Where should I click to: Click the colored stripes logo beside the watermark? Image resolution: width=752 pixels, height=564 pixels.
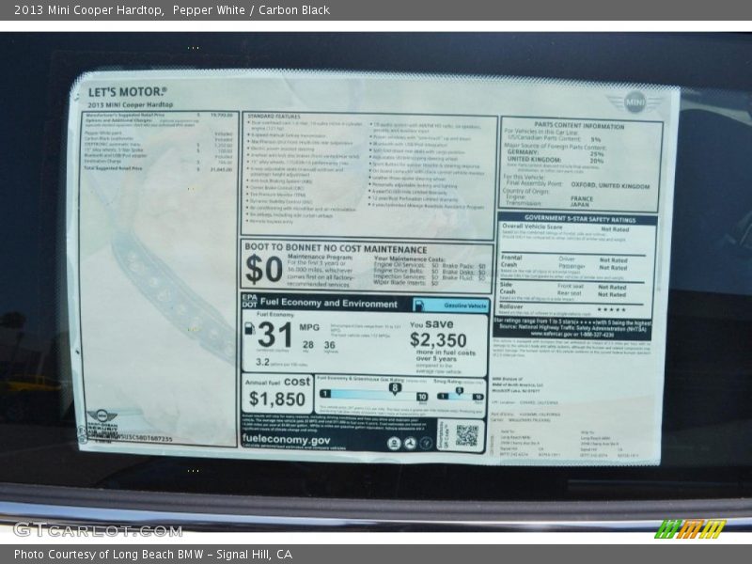[x=690, y=528]
